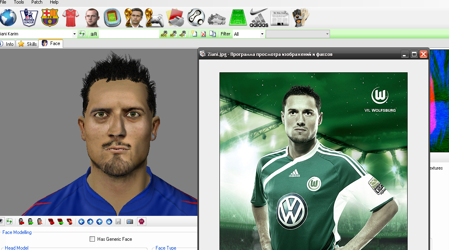This screenshot has width=449, height=250.
Task: Open the Tools menu
Action: [x=19, y=2]
